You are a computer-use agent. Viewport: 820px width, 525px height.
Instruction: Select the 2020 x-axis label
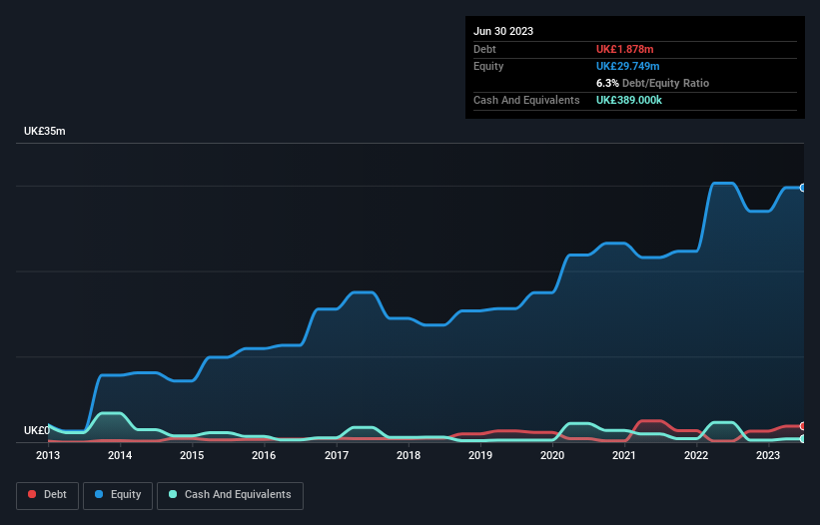552,455
